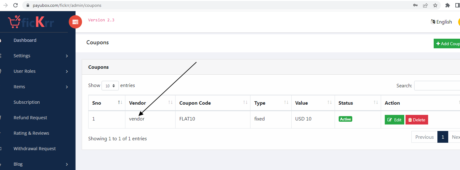The height and width of the screenshot is (170, 460).
Task: Open the English language selector
Action: (x=441, y=22)
